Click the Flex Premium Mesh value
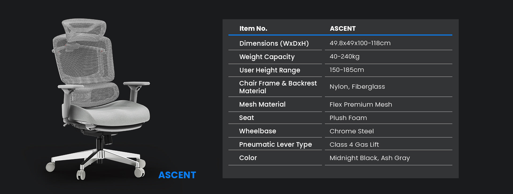Viewport: 513px width, 194px height. pos(361,104)
